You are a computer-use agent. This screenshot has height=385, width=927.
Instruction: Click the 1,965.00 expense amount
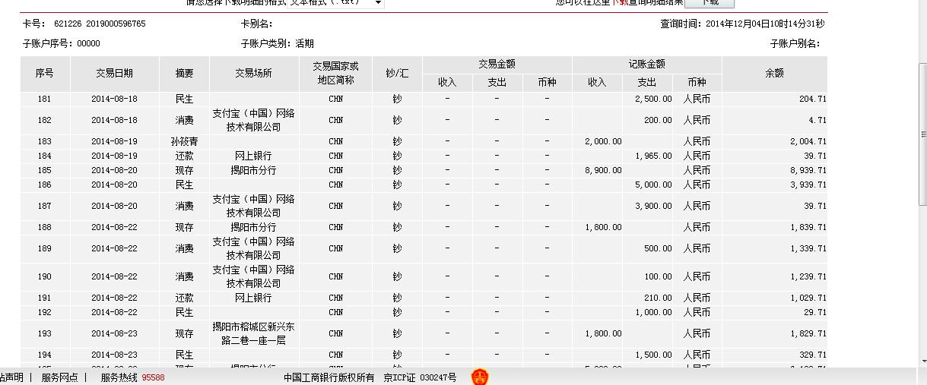click(653, 156)
